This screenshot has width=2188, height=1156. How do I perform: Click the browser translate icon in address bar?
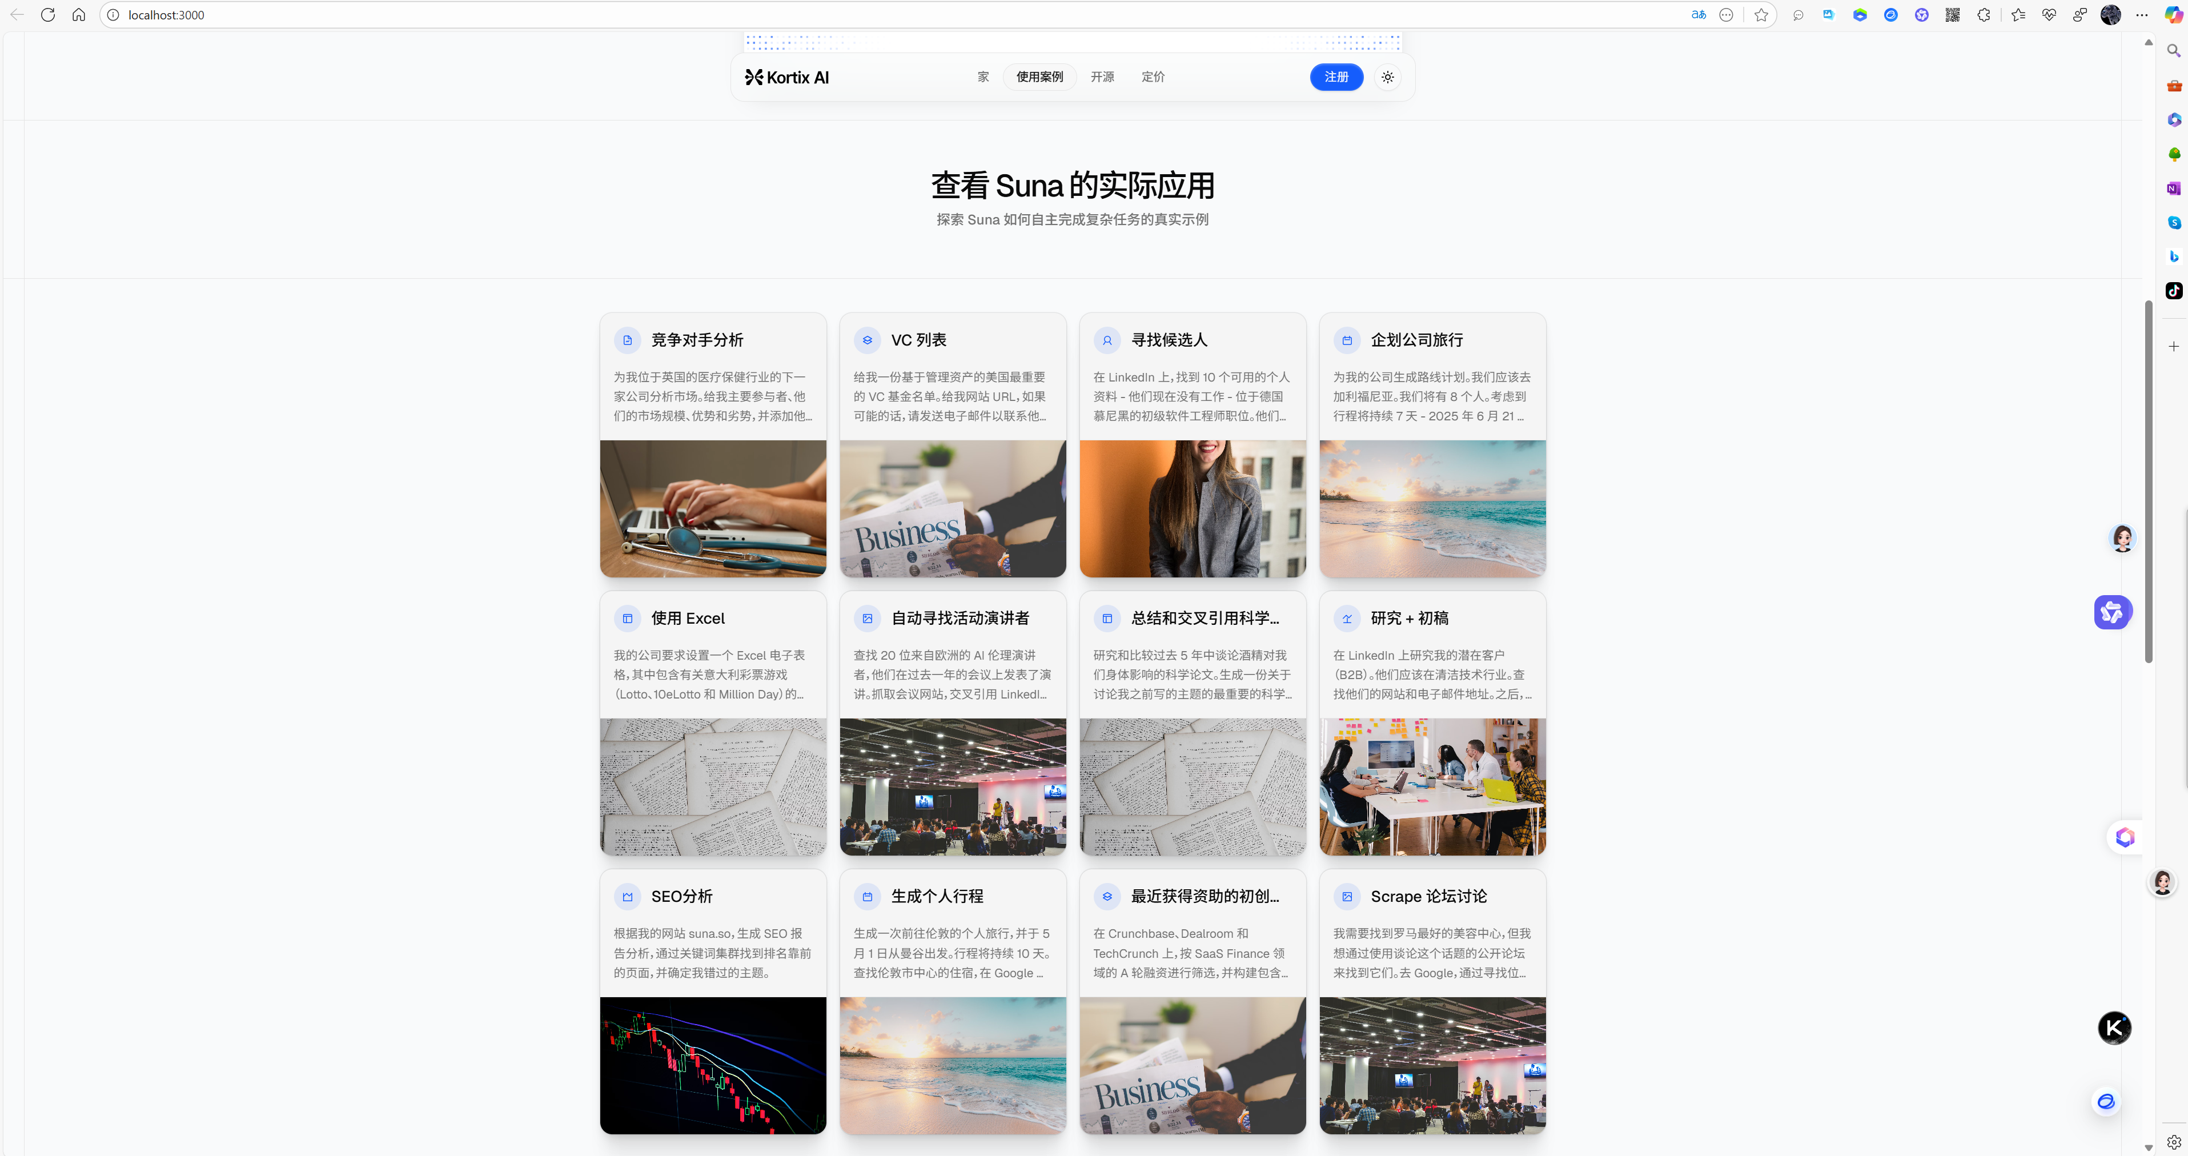(1698, 15)
